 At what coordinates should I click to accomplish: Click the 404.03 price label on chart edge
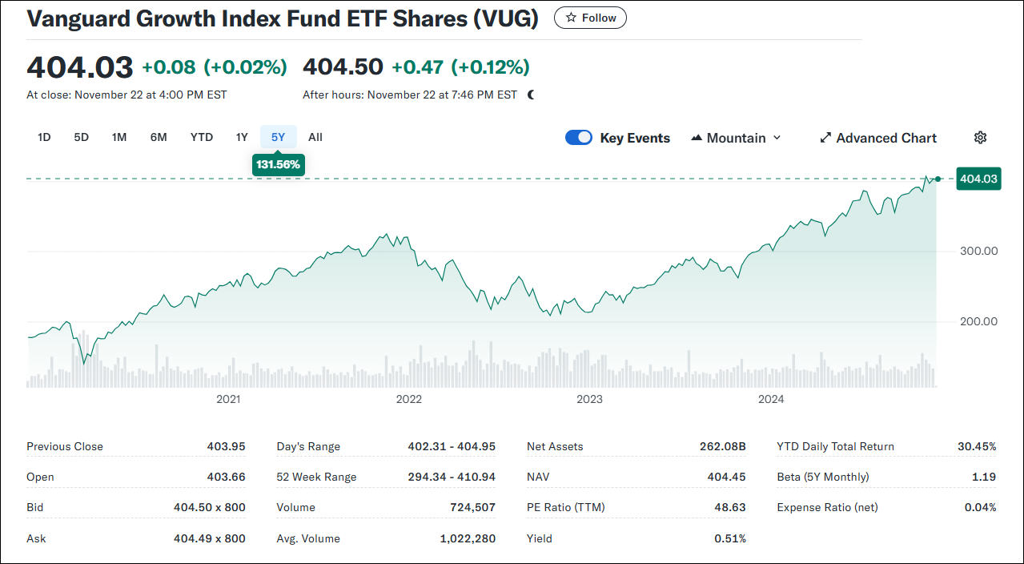tap(978, 179)
